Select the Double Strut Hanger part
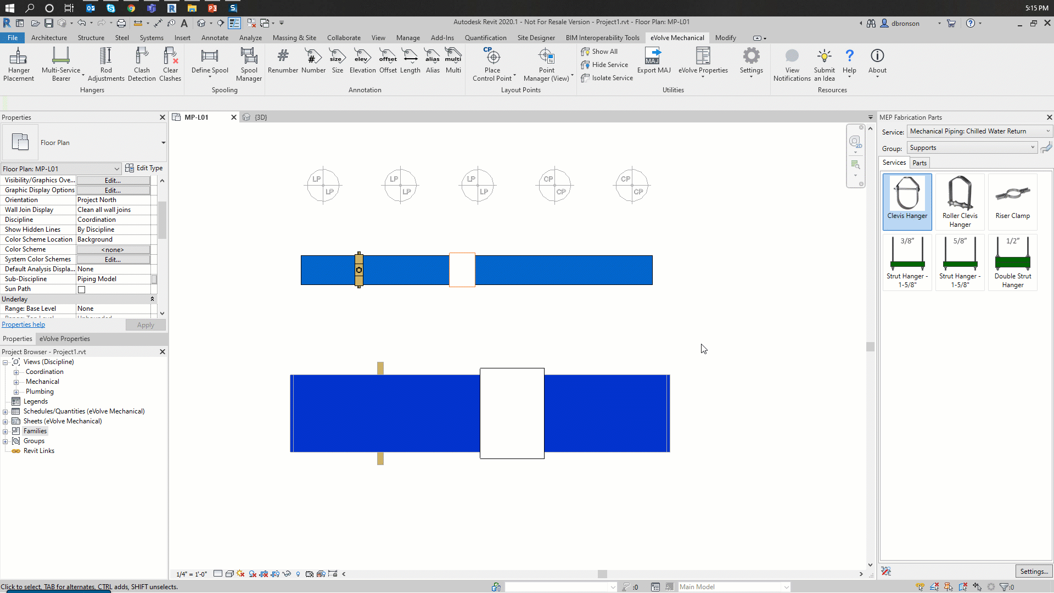1054x593 pixels. [1012, 262]
